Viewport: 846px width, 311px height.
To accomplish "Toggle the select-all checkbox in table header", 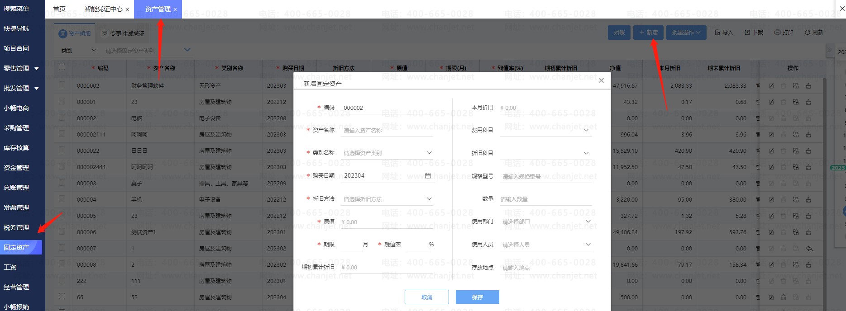I will click(62, 67).
